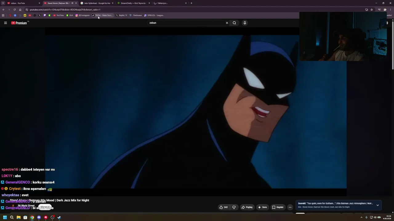Open the TikTok bookmark
Screen dimensions: 394x221
(x=103, y=15)
